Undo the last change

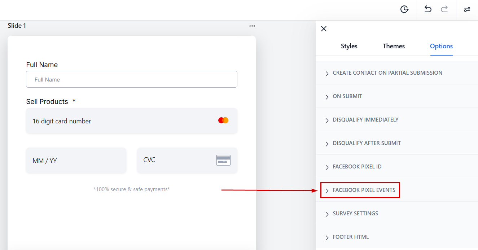click(x=428, y=9)
